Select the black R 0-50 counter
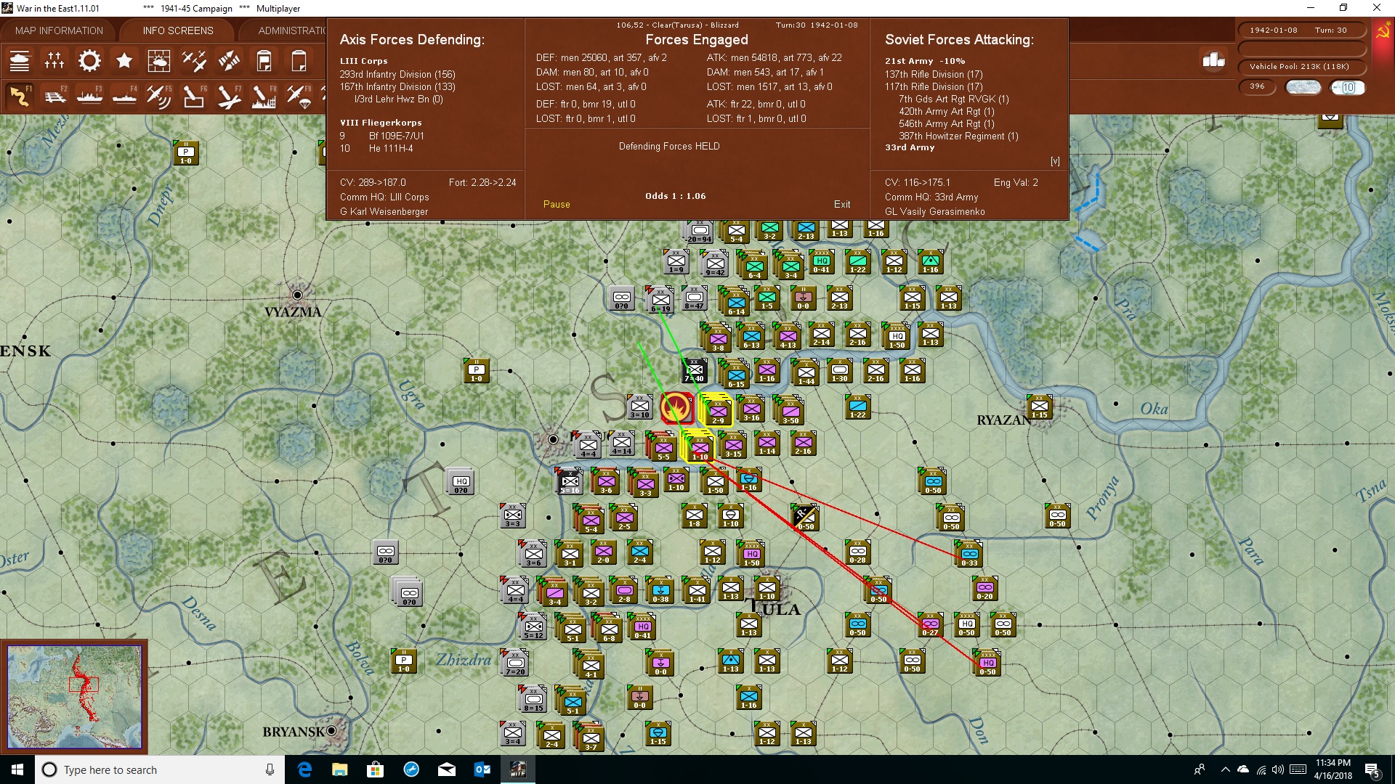 [x=804, y=518]
